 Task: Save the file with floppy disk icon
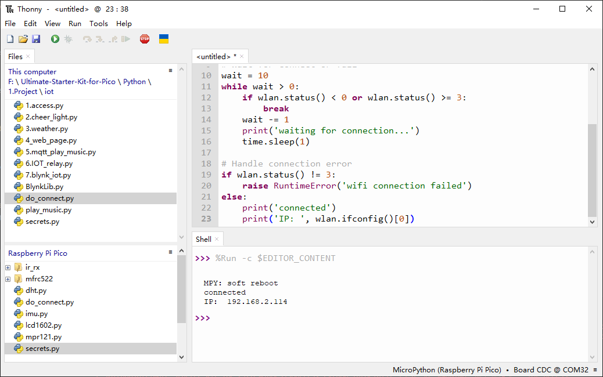pos(36,39)
